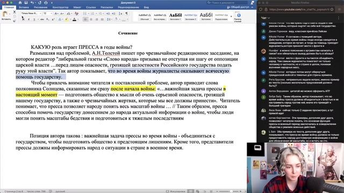Click the increase indent icon

(113, 13)
